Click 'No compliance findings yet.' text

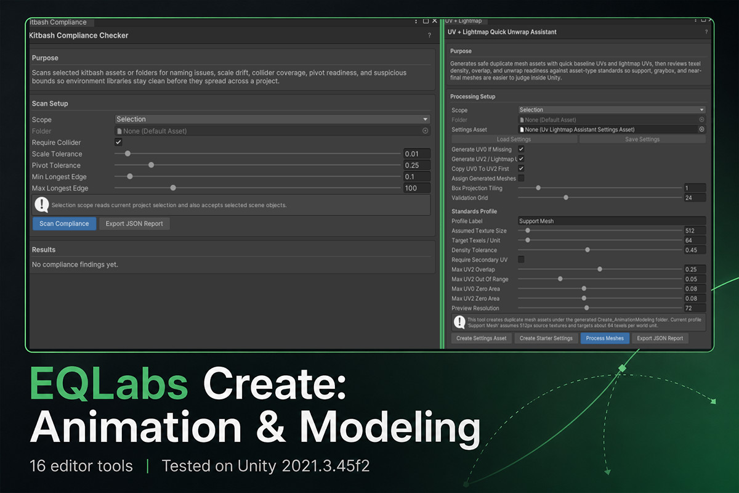(75, 264)
